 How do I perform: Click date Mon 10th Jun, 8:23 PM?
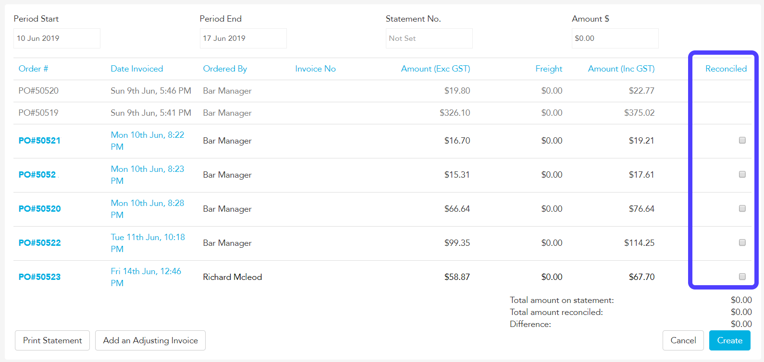pyautogui.click(x=148, y=175)
